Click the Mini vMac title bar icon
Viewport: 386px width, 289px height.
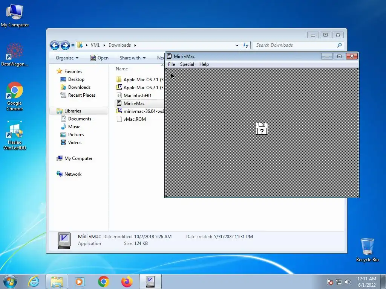[169, 56]
